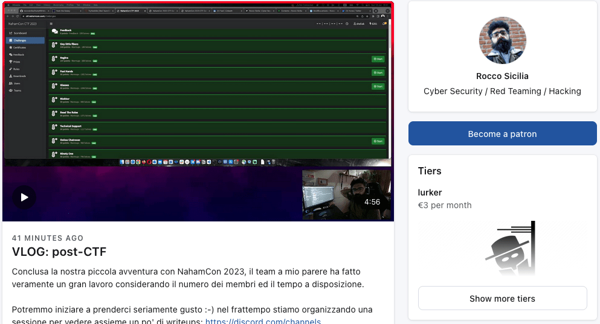Click Prizes trophy icon in the sidebar

[10, 62]
